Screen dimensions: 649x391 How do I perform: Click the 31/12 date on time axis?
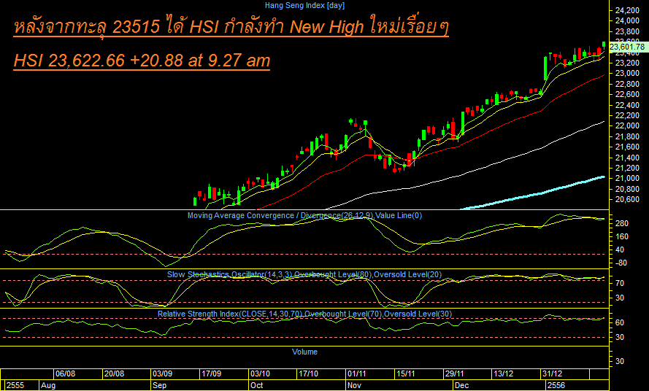point(552,373)
